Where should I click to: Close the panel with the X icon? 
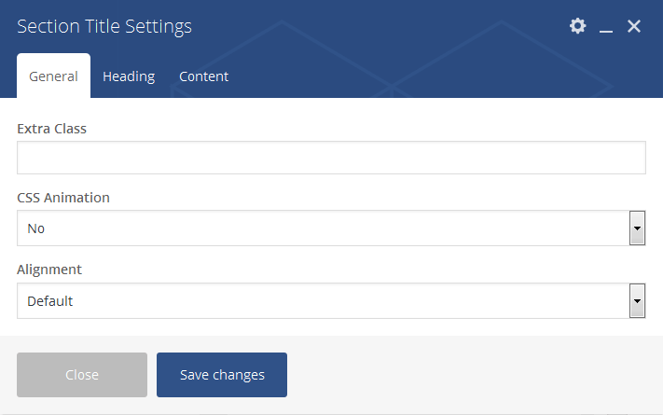(634, 26)
